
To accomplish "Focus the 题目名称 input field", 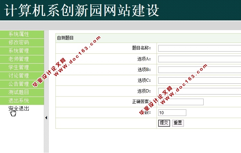I will click(199, 48).
